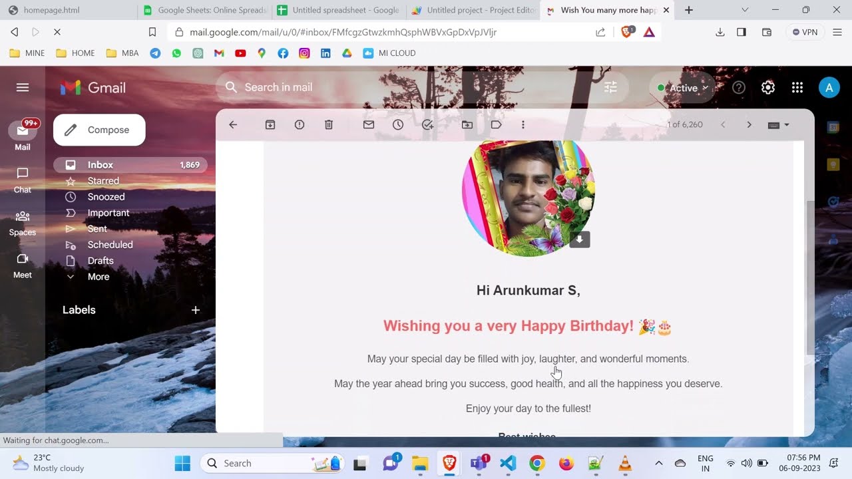Show hidden system tray icons
The image size is (852, 479).
pos(659,463)
